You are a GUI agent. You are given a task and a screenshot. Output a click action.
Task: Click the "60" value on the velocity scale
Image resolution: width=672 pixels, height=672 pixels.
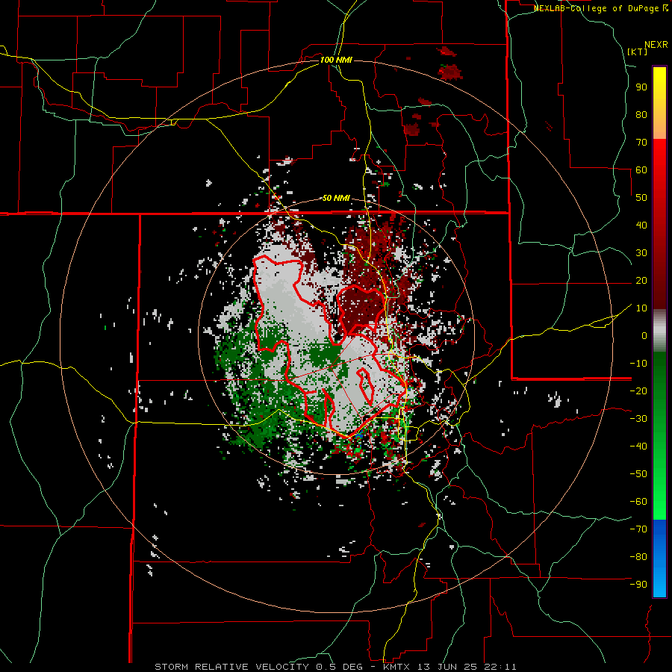(x=641, y=169)
